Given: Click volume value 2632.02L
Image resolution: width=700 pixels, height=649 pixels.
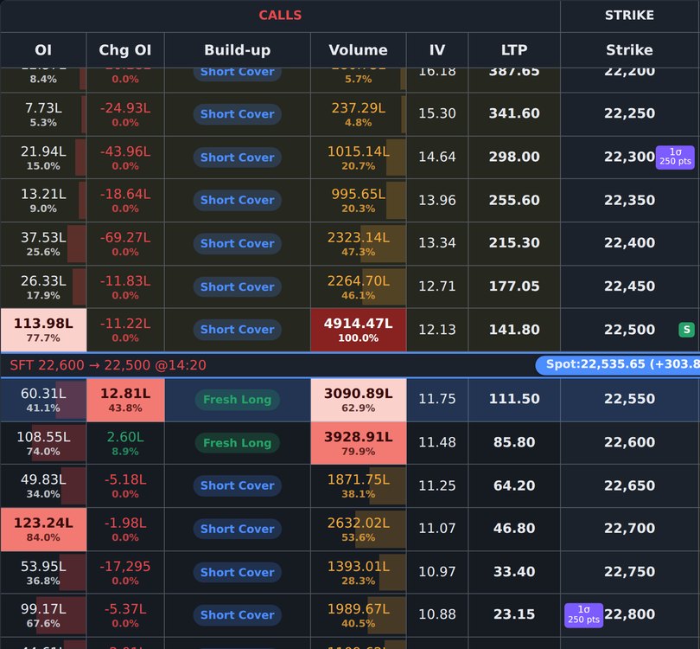Looking at the screenshot, I should [x=358, y=523].
